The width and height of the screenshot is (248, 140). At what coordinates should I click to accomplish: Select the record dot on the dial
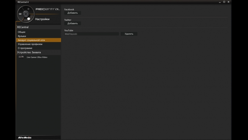coord(28,9)
